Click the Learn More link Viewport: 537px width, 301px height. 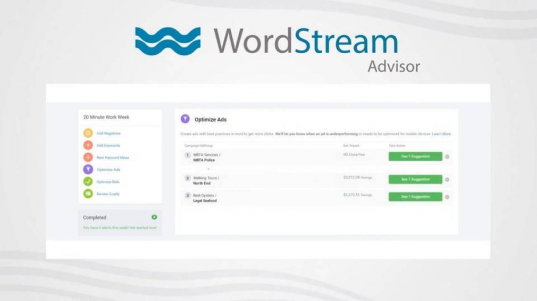tap(441, 134)
